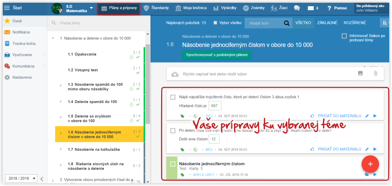Viewport: 392px width, 186px height.
Task: Open Pomoc help
Action: tap(337, 8)
